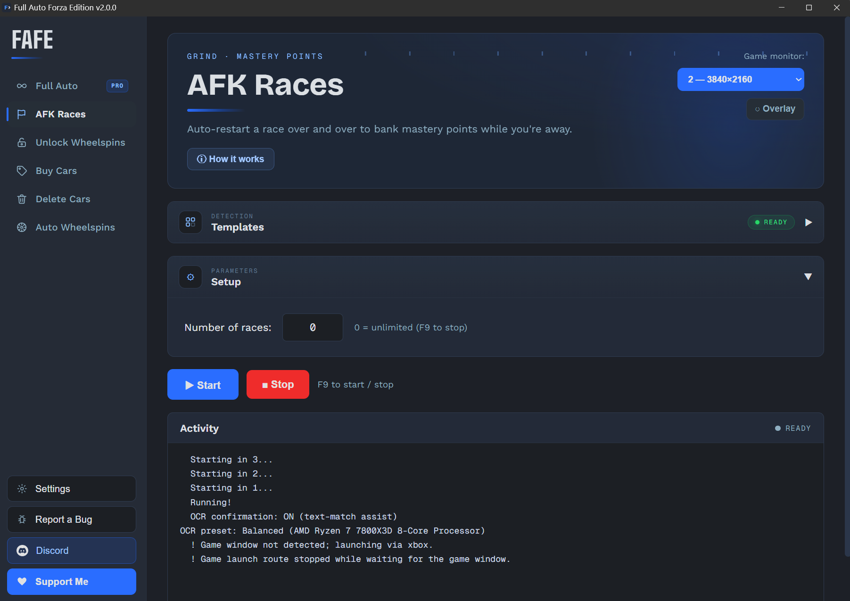The height and width of the screenshot is (601, 850).
Task: Click the FAFE logo
Action: [32, 40]
